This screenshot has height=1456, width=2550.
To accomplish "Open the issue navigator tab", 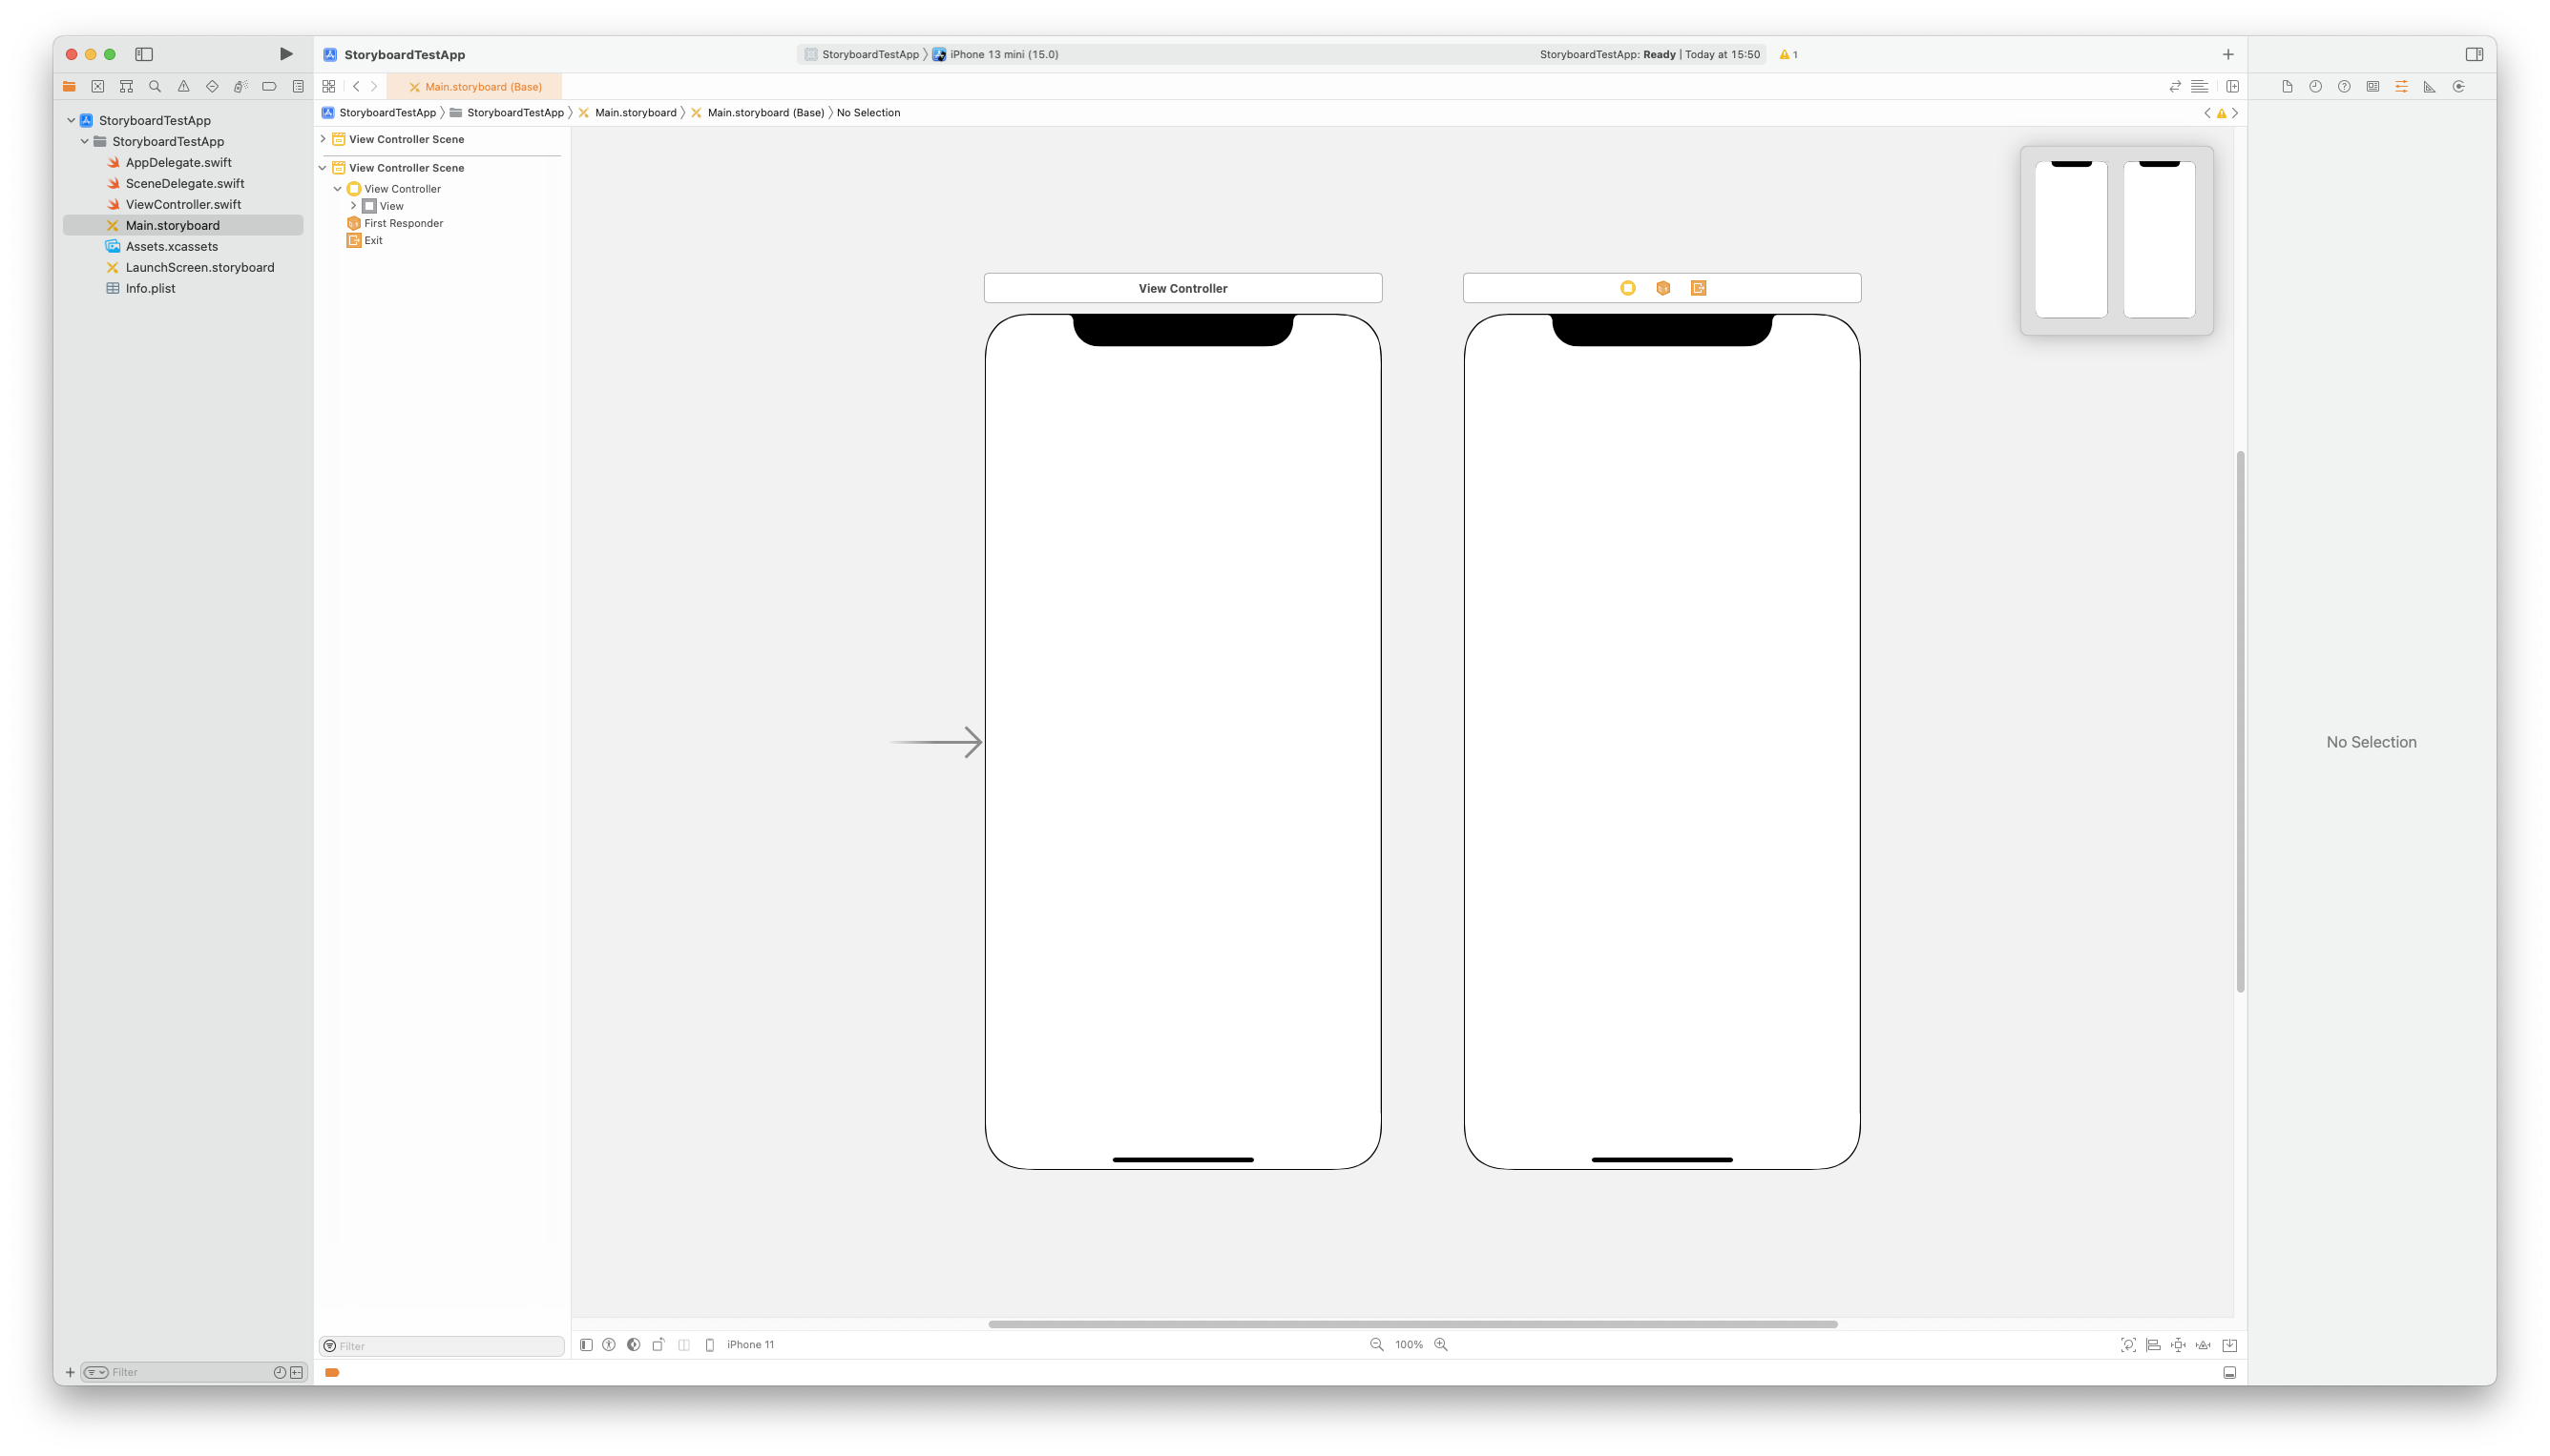I will 183,87.
